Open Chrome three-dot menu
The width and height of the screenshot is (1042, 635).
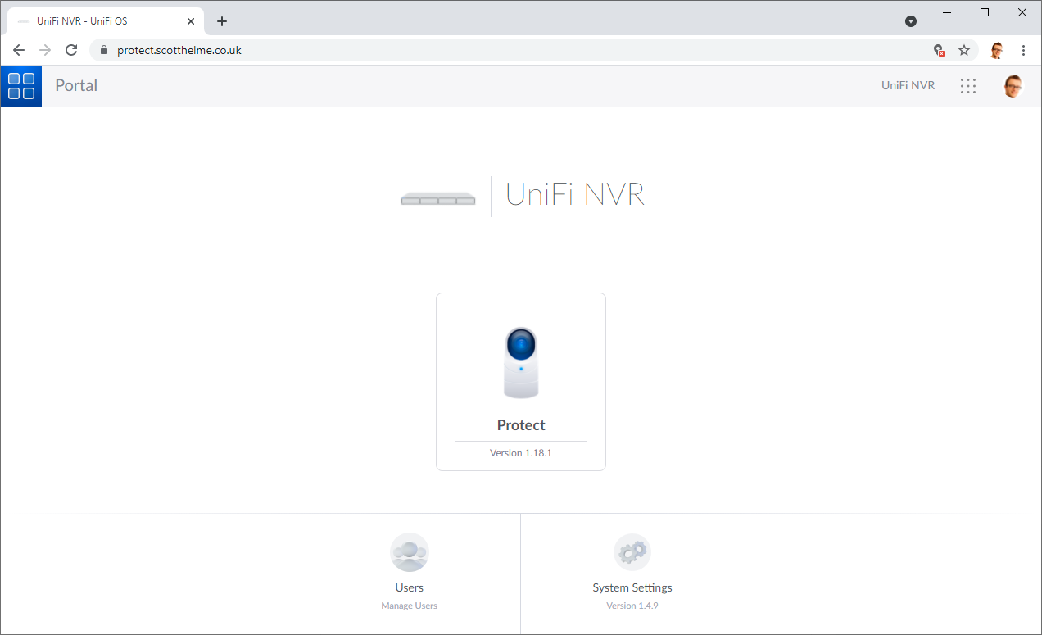(1023, 50)
